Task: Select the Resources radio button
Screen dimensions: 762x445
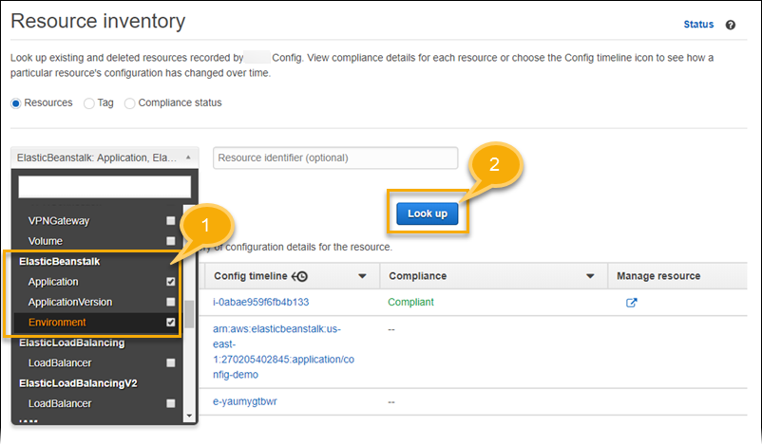Action: pyautogui.click(x=16, y=102)
